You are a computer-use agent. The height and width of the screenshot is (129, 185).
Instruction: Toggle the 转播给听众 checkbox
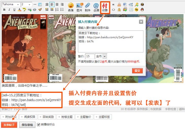point(39,124)
